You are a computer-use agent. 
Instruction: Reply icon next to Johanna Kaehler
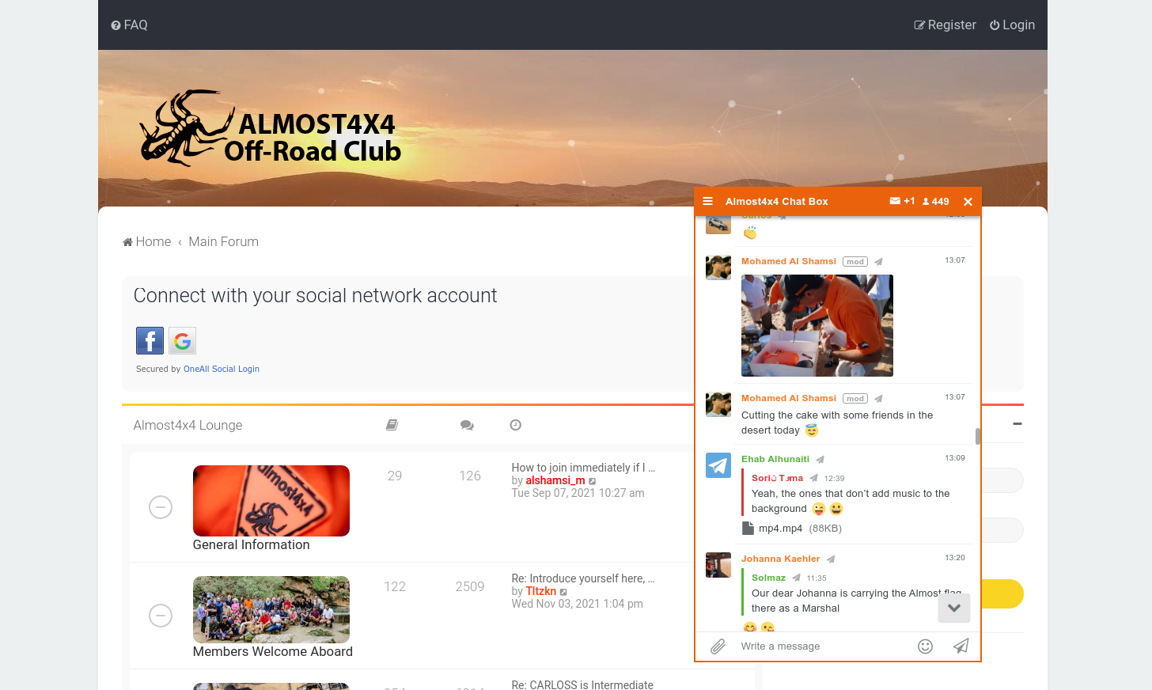[x=831, y=559]
